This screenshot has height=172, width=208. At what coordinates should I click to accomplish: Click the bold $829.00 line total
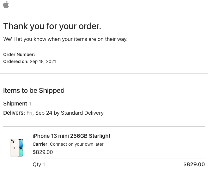[194, 164]
